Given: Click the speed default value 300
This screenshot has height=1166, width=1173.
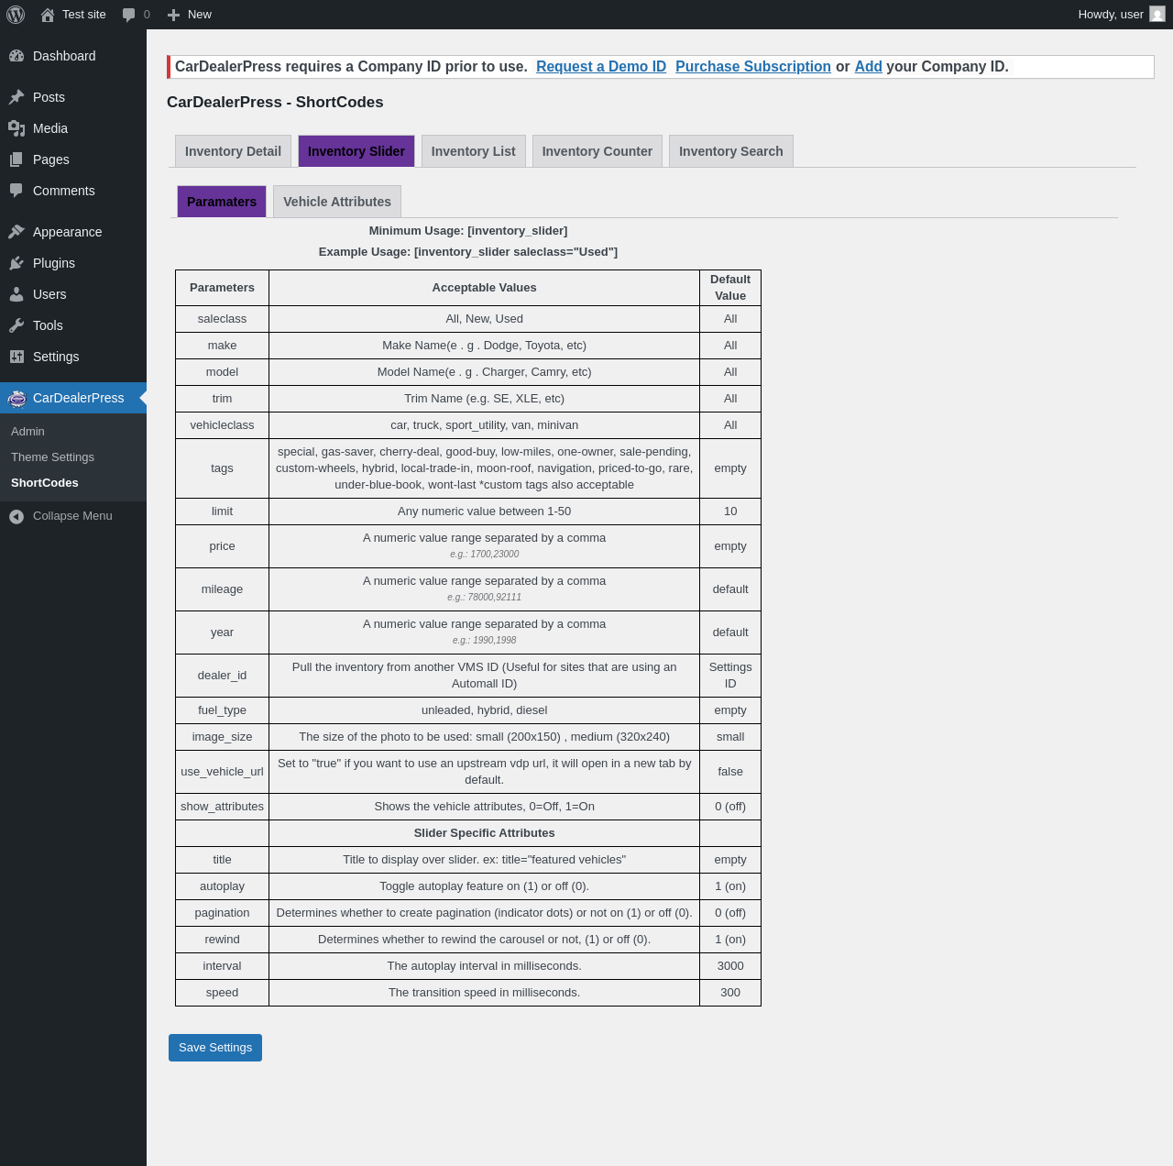Looking at the screenshot, I should coord(730,993).
